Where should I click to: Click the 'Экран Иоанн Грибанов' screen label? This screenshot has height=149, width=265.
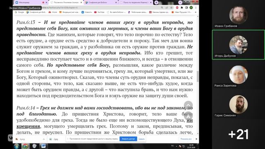25,8
